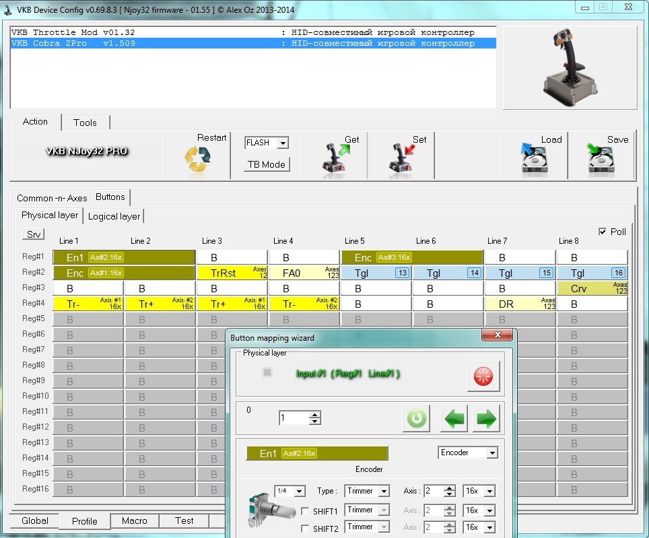This screenshot has height=538, width=649.
Task: Click the green left arrow in wizard
Action: coord(454,418)
